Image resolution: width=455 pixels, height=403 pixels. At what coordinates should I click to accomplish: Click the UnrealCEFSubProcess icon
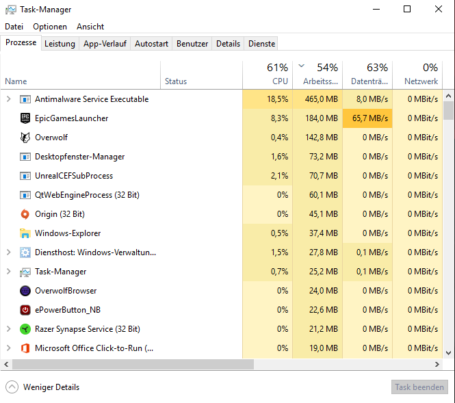coord(25,176)
